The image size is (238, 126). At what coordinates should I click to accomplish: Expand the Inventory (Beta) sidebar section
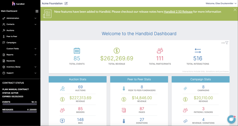19,67
